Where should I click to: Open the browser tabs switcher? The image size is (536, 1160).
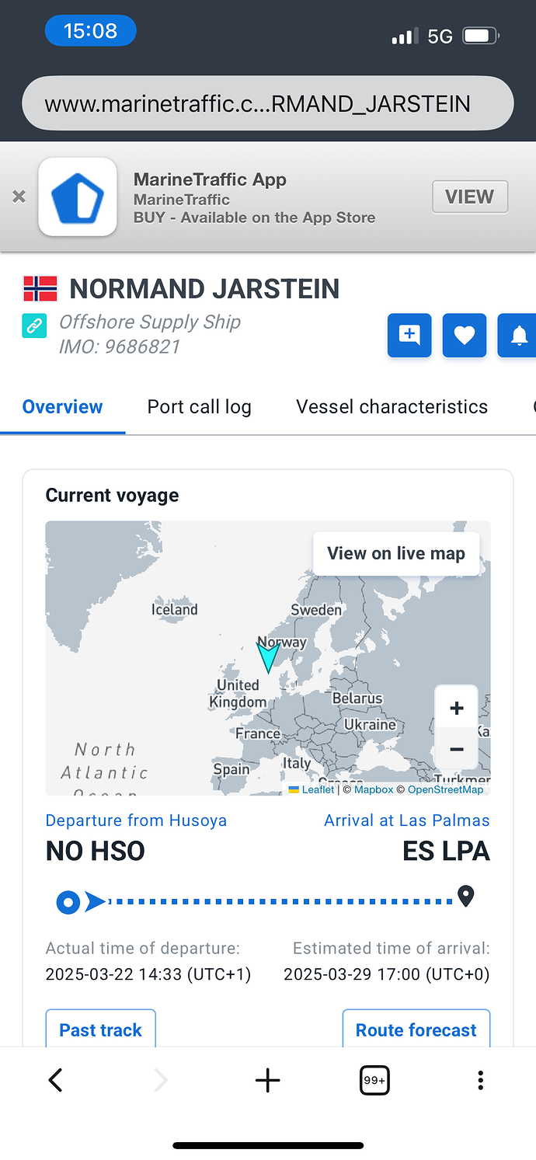[374, 1080]
